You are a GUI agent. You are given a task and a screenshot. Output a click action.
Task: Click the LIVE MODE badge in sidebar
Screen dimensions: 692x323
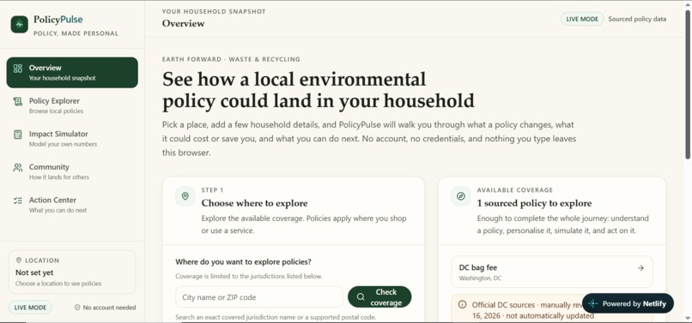[x=30, y=308]
